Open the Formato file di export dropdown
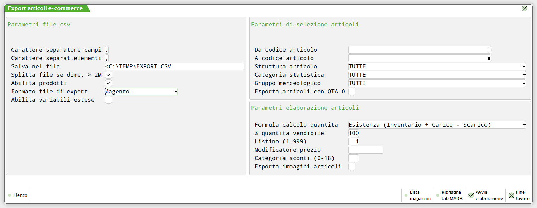Image resolution: width=537 pixels, height=208 pixels. [176, 92]
